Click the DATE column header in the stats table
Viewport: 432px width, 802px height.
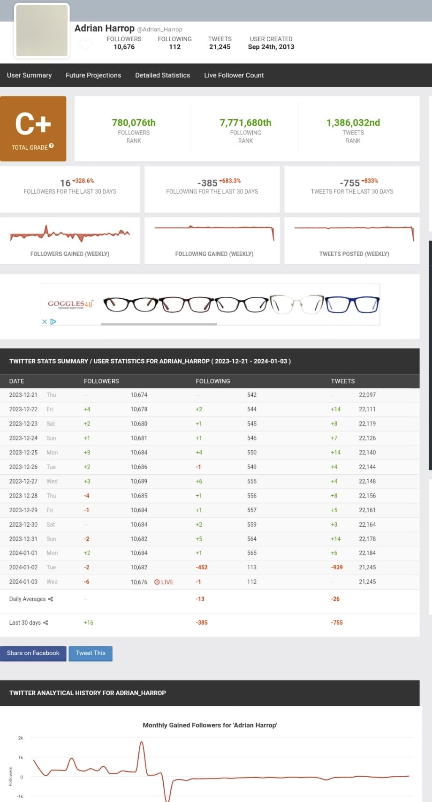17,381
